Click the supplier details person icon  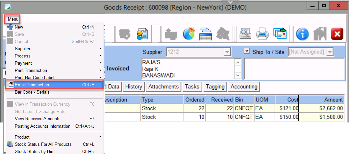point(142,34)
